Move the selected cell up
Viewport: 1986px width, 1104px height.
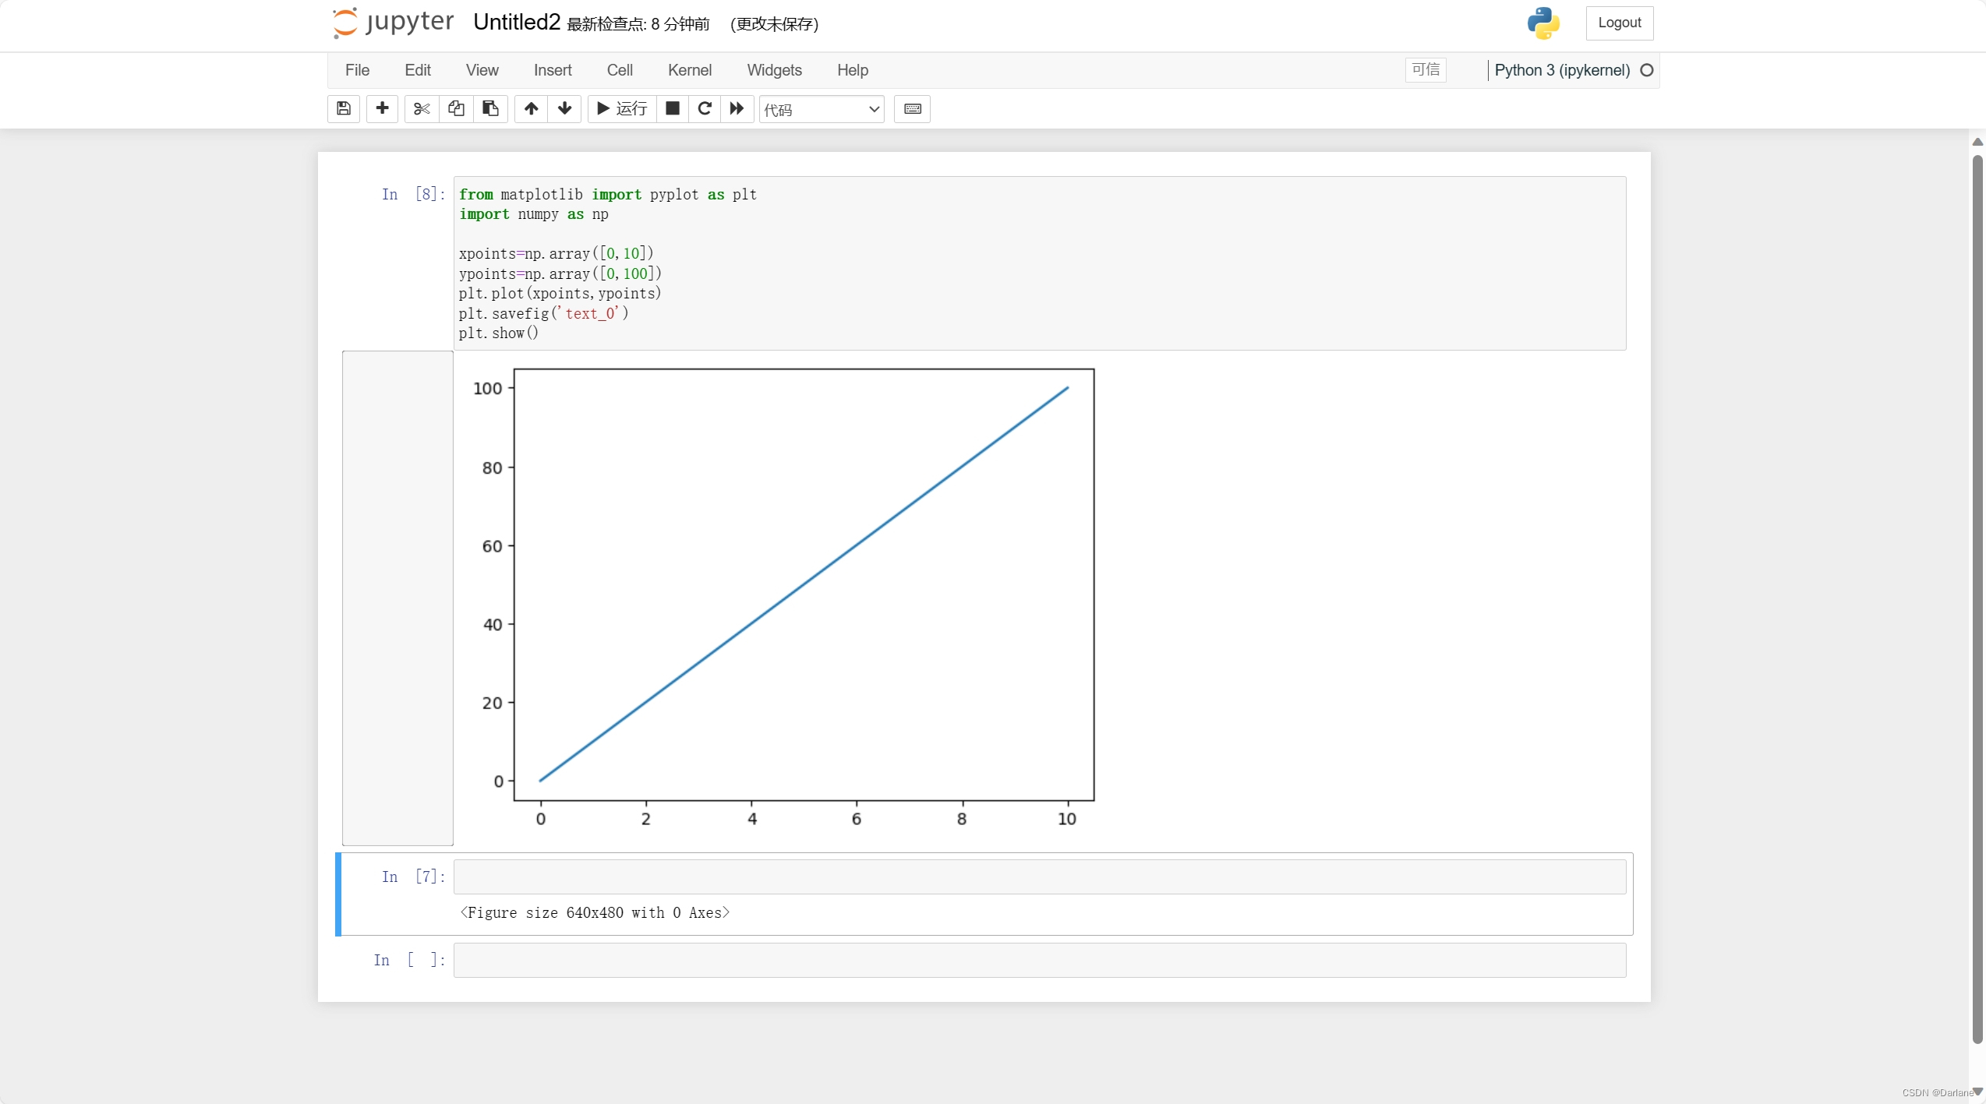click(x=531, y=108)
